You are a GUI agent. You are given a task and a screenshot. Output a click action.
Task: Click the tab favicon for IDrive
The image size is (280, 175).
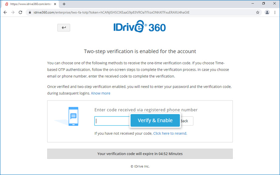point(7,4)
